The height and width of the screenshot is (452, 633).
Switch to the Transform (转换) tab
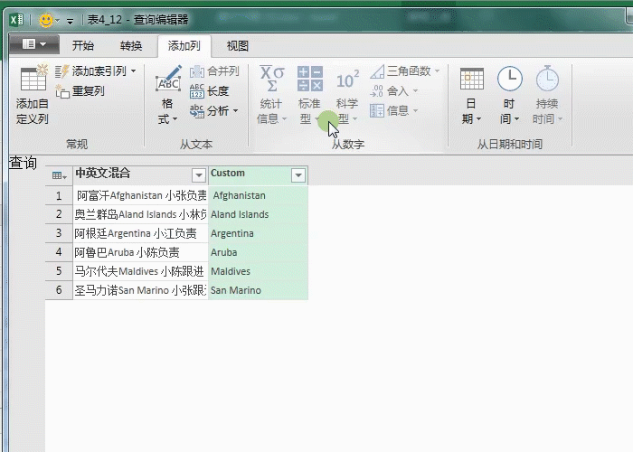(x=131, y=46)
